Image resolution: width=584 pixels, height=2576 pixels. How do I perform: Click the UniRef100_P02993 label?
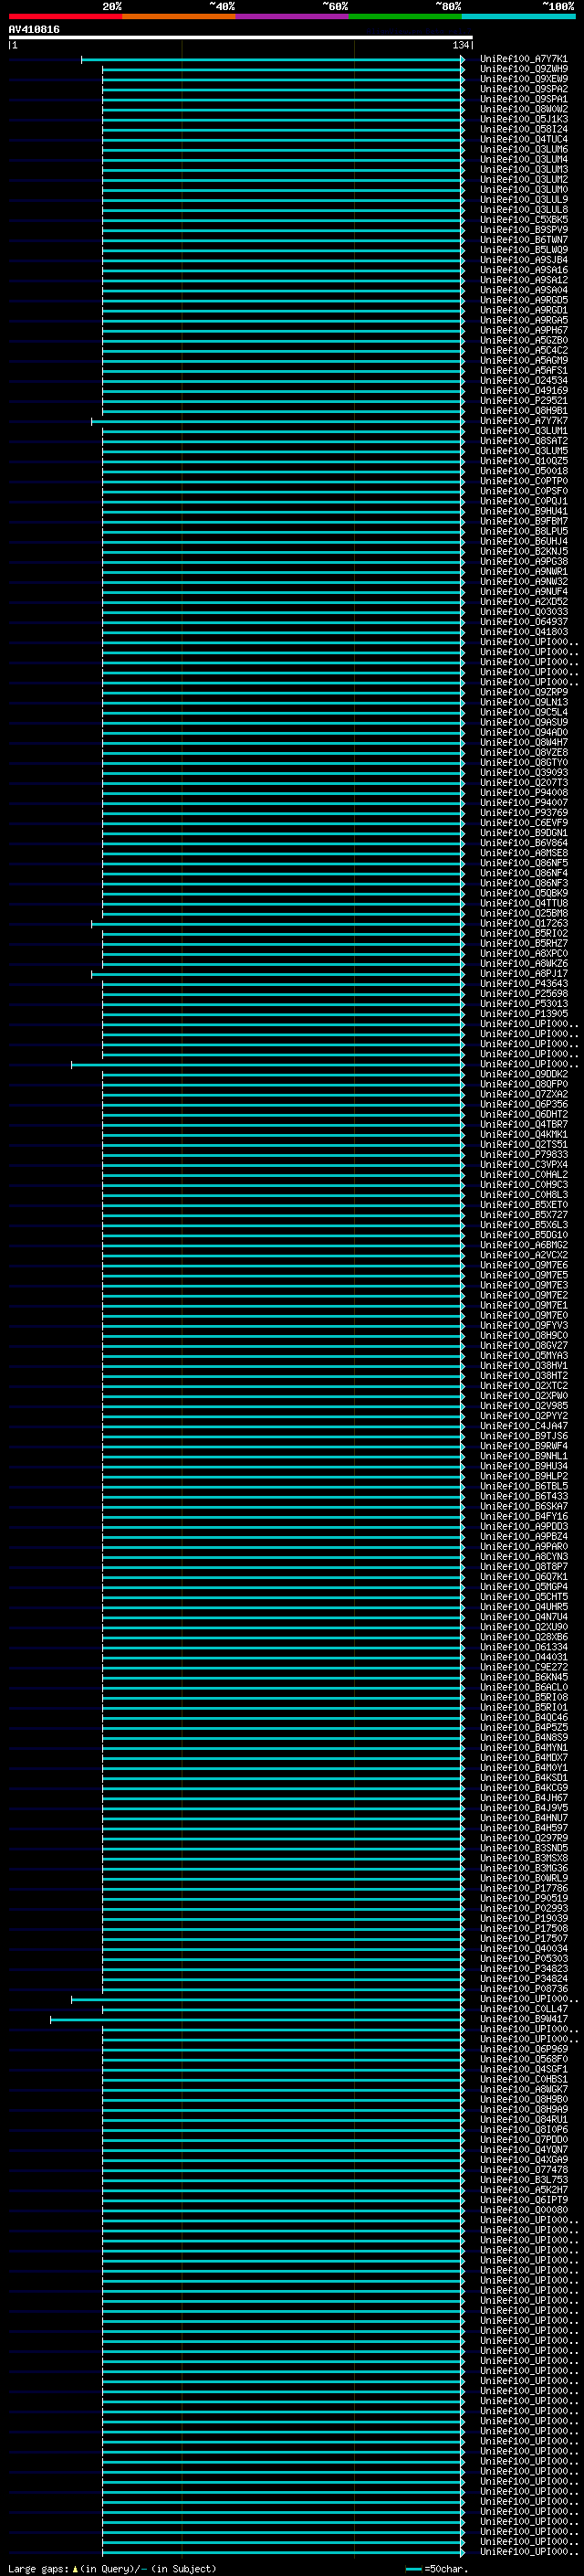coord(523,1909)
